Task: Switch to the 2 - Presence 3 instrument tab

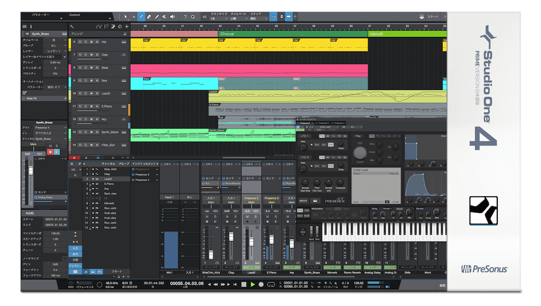Action: point(322,123)
